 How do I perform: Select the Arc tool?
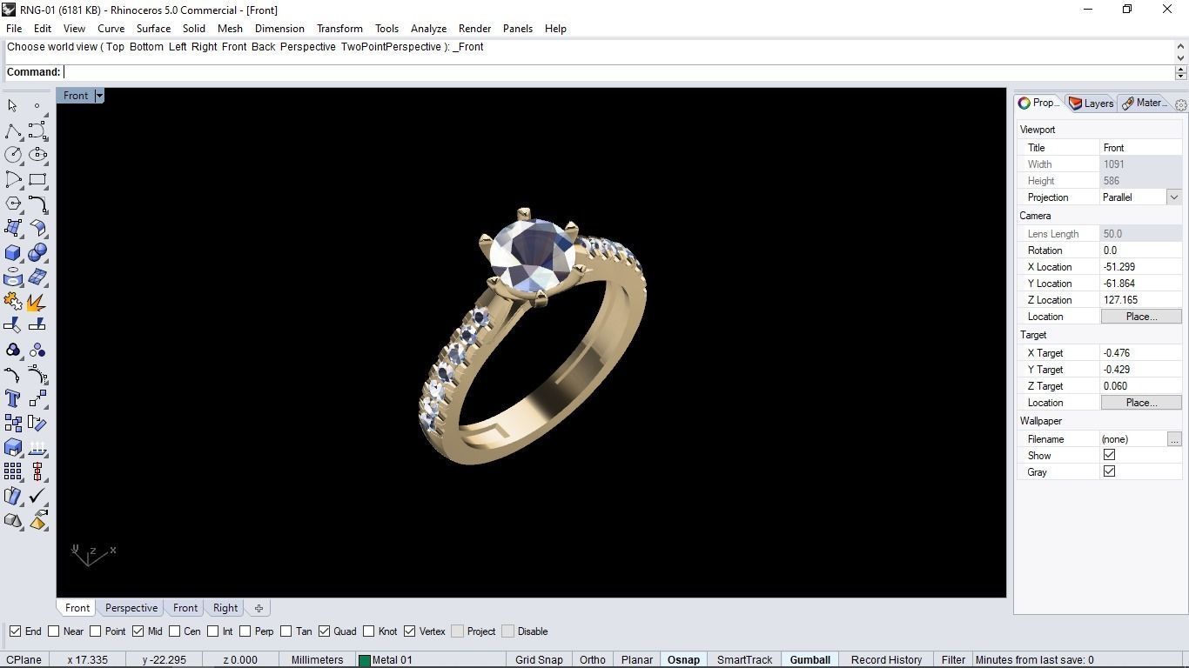click(x=12, y=179)
